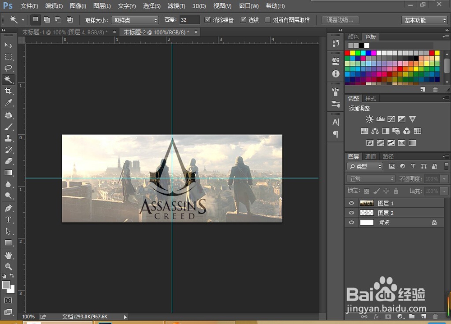Toggle anti-alias checkbox (消除锯齿)
This screenshot has width=451, height=324.
[x=207, y=20]
